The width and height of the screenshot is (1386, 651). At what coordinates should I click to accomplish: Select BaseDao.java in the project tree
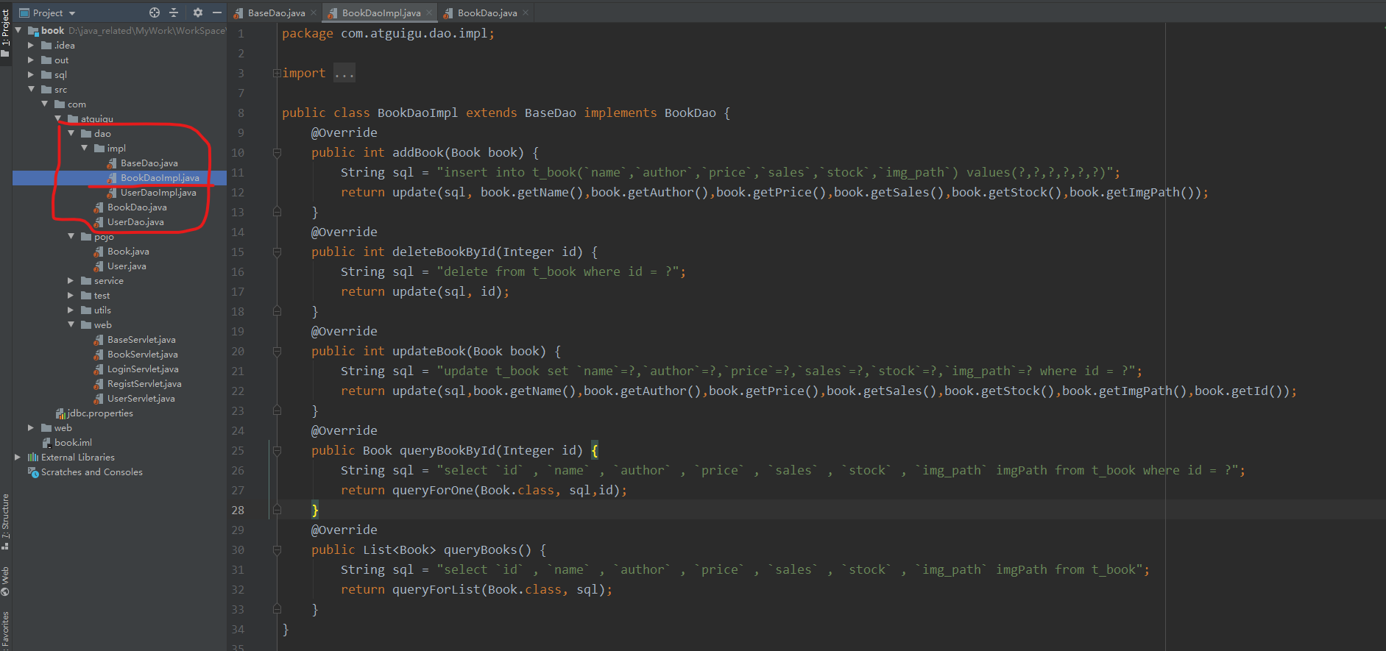point(149,163)
